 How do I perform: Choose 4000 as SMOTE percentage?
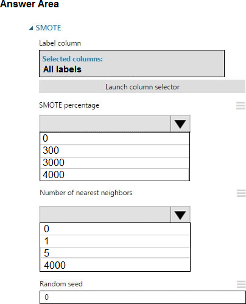pyautogui.click(x=114, y=174)
